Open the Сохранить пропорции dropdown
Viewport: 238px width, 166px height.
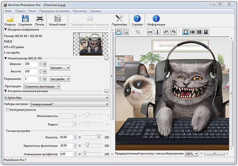pyautogui.click(x=42, y=86)
